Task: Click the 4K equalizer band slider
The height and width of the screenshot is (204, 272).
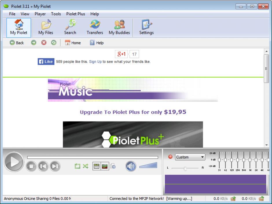Action: (262, 160)
